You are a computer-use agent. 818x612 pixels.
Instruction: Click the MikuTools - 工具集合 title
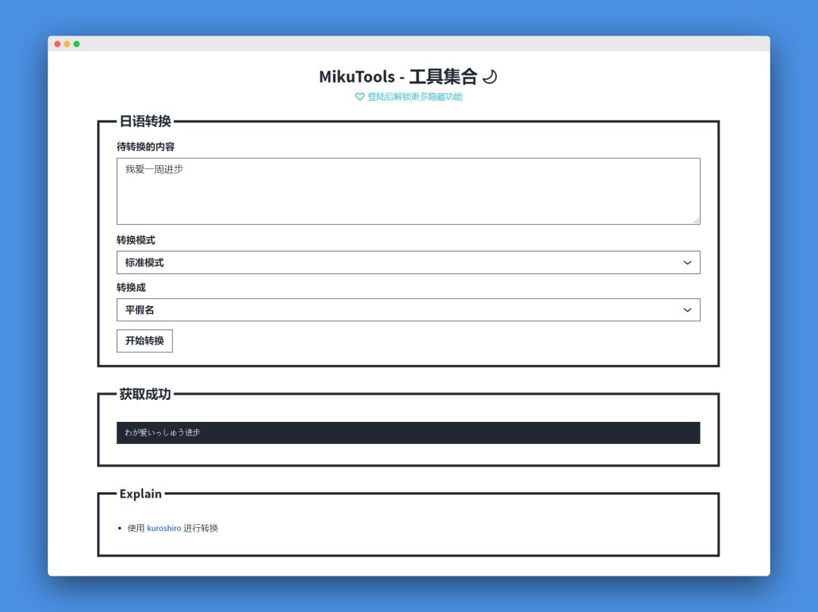[x=398, y=76]
